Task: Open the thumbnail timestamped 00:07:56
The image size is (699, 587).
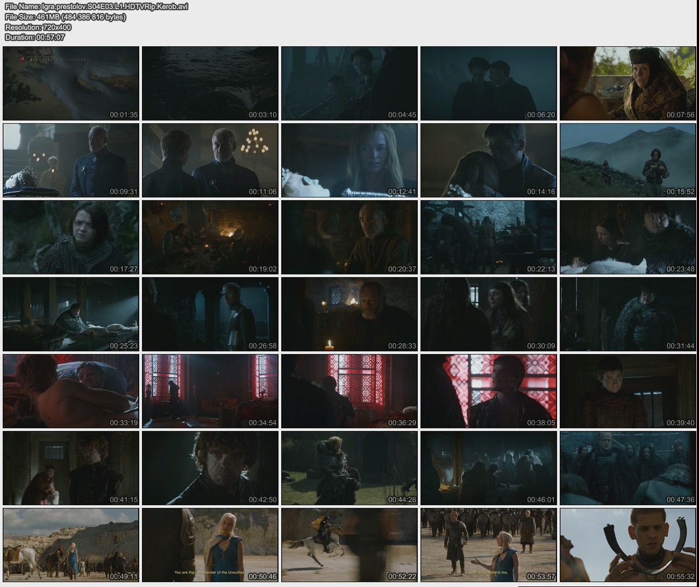Action: (627, 83)
